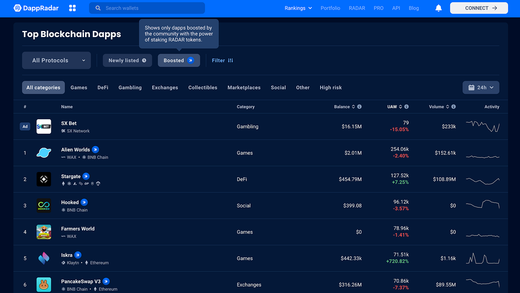Viewport: 520px width, 293px height.
Task: Click the Iskra activity sparkline chart
Action: (482, 258)
